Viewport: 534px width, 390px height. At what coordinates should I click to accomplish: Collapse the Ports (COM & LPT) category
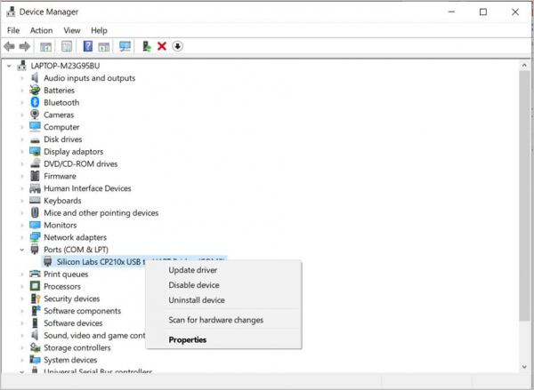point(21,250)
